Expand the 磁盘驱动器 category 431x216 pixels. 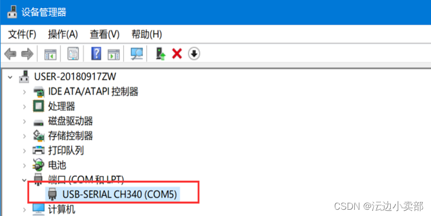tap(24, 121)
